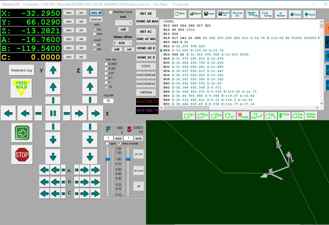Viewport: 329px width, 225px height.
Task: Enable the Machine Coord checkbox
Action: point(111,12)
